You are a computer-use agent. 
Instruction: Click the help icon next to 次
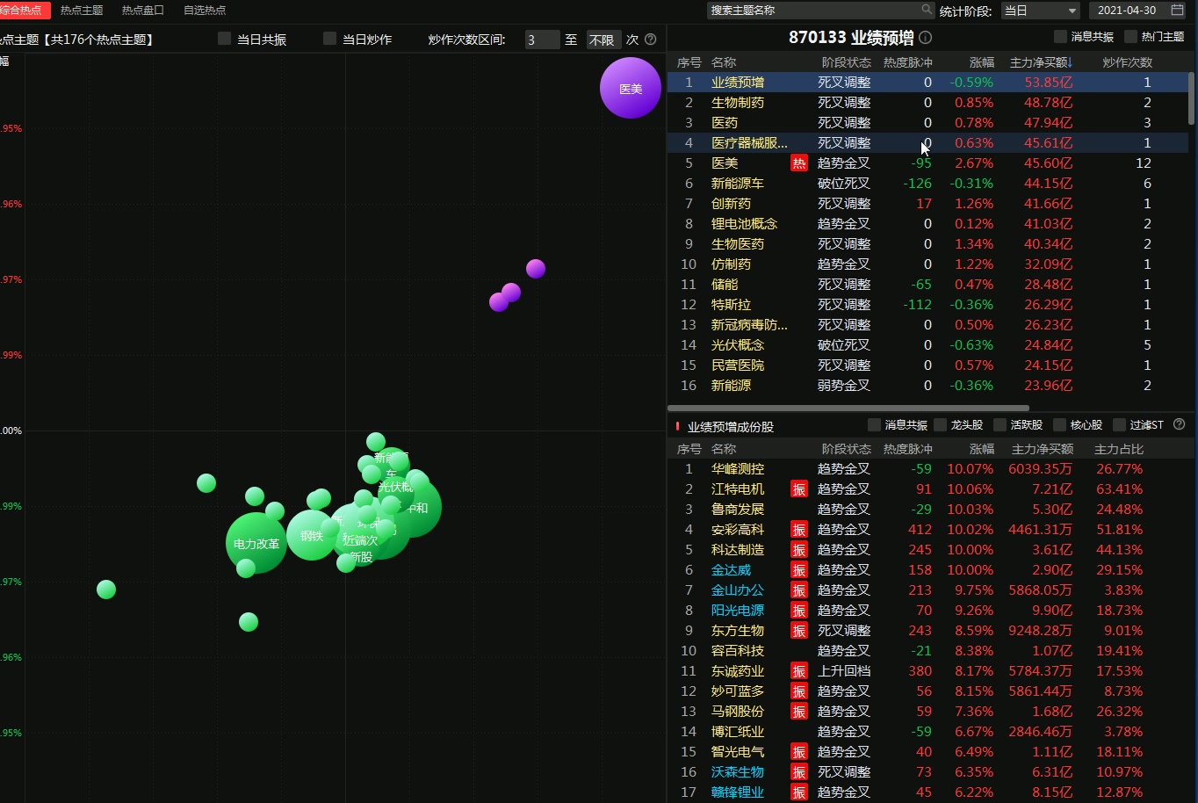click(651, 40)
